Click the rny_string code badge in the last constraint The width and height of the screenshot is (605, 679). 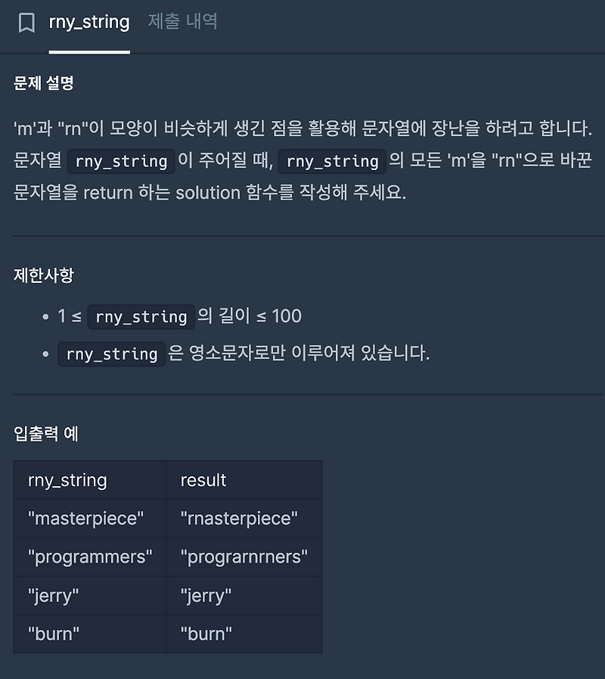pos(111,353)
